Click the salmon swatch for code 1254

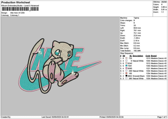(x=127, y=73)
